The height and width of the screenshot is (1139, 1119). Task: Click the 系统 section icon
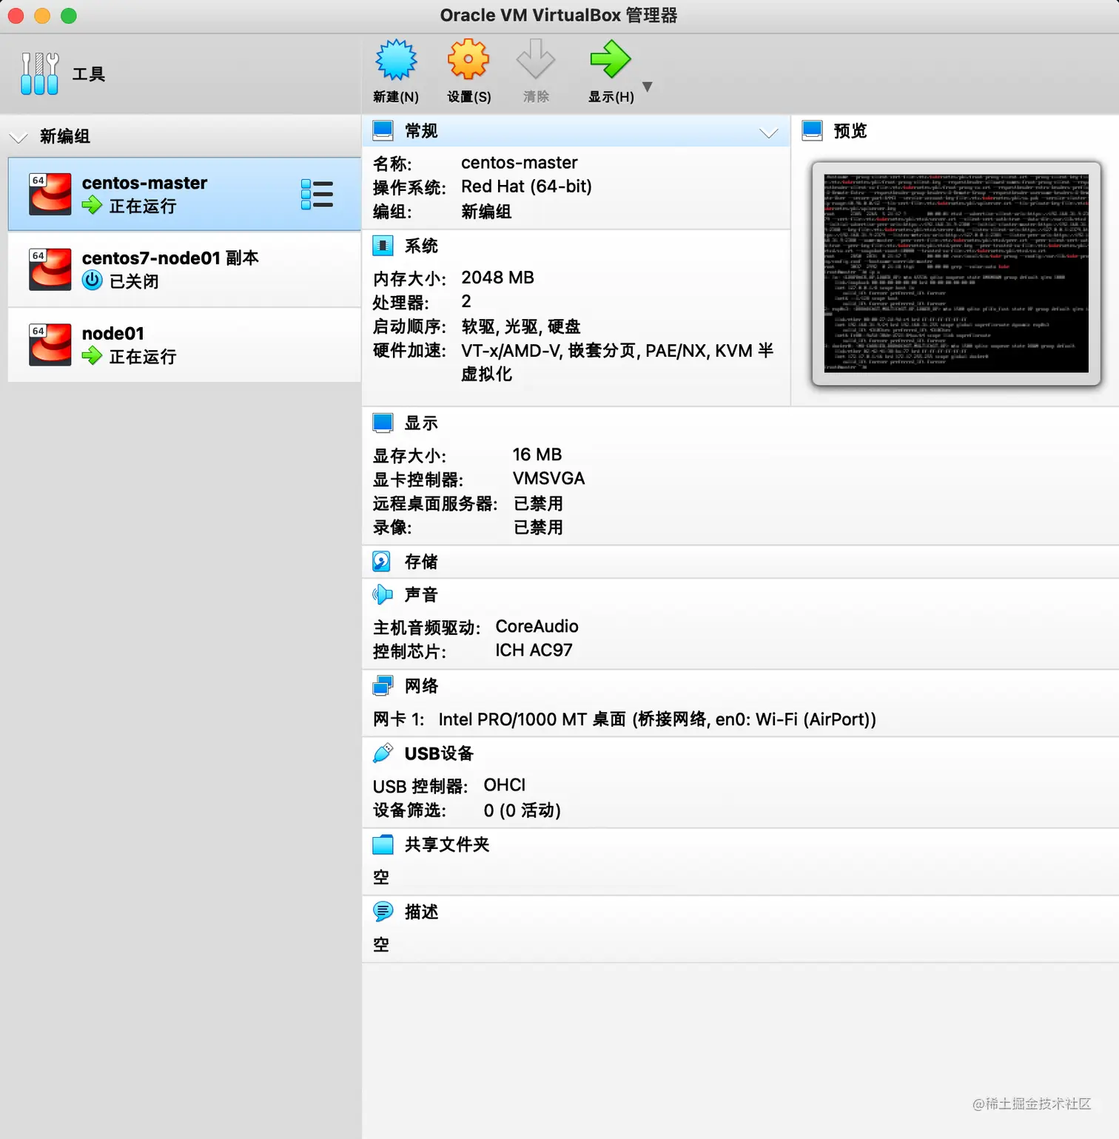point(383,245)
